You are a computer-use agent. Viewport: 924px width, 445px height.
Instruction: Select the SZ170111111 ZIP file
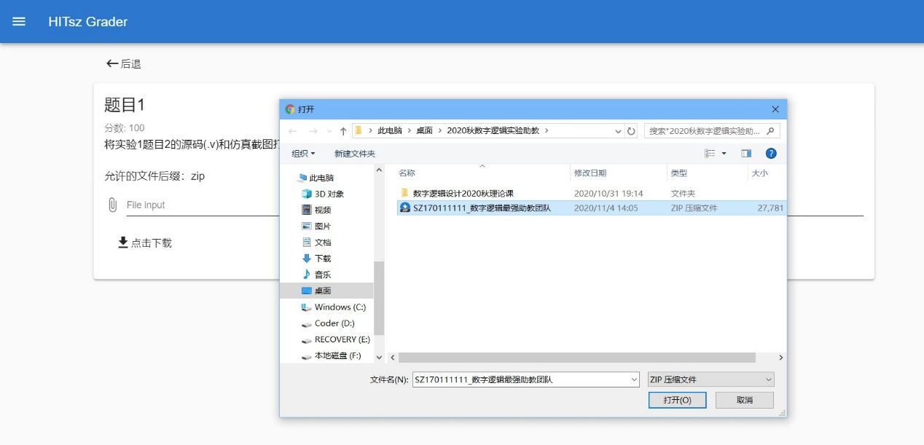click(x=481, y=208)
